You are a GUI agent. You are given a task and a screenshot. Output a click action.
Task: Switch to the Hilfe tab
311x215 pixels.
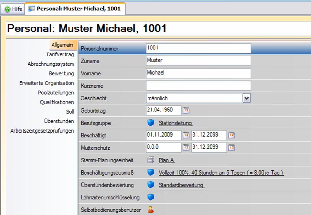13,9
